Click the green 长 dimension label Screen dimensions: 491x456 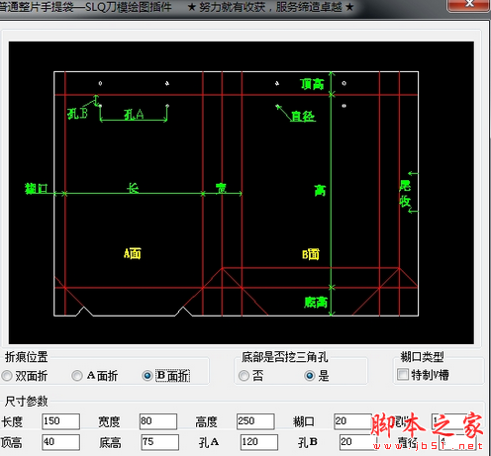133,188
